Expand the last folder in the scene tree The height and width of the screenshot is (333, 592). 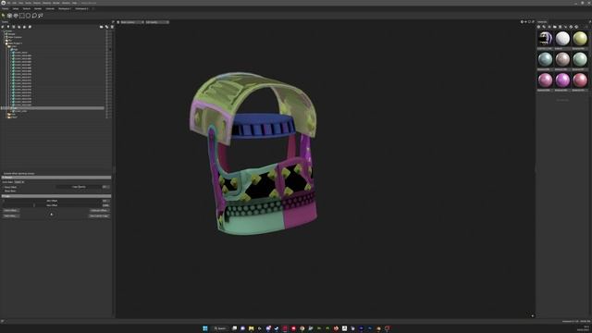click(x=6, y=117)
